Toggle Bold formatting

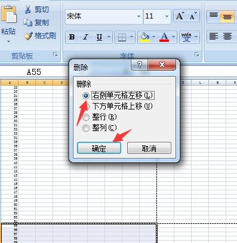click(72, 37)
